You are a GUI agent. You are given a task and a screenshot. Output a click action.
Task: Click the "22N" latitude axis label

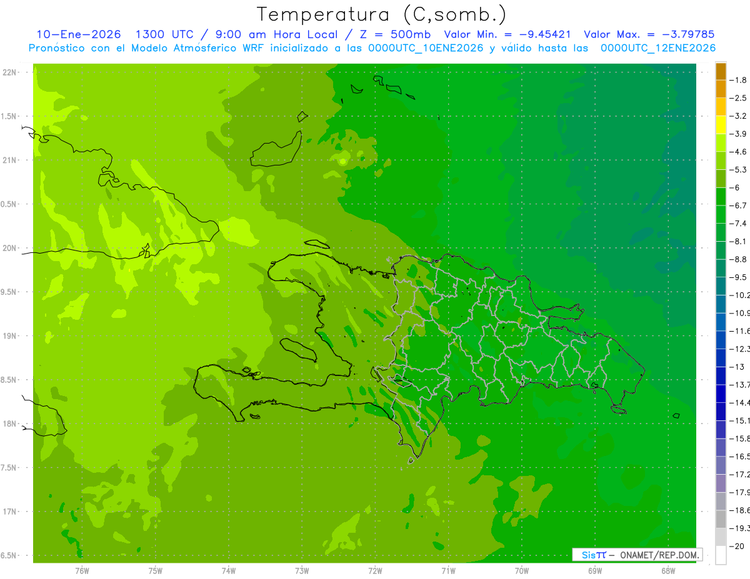[11, 72]
